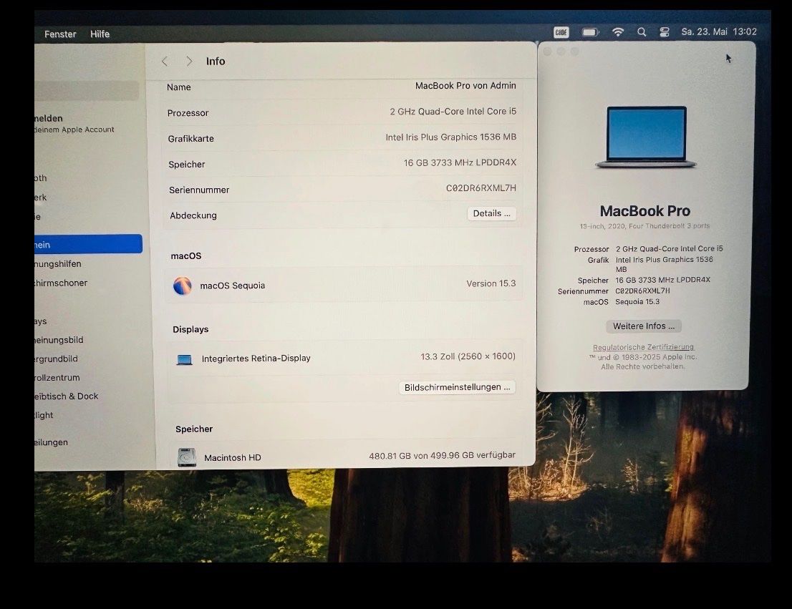The image size is (792, 609).
Task: Click the MacBook Pro title in About window
Action: click(645, 210)
